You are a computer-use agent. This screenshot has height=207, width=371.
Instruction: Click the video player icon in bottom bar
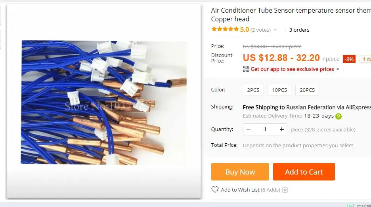pos(350,205)
